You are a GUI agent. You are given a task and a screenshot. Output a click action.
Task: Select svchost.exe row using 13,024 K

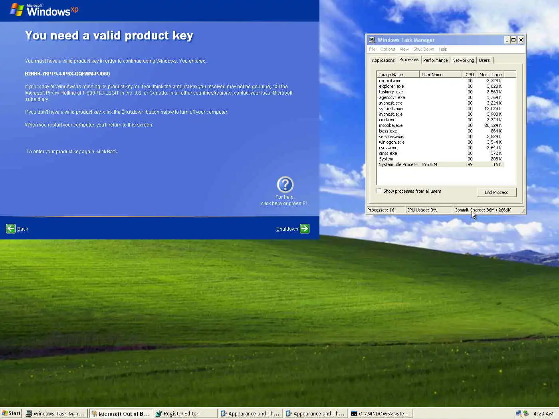(x=440, y=109)
